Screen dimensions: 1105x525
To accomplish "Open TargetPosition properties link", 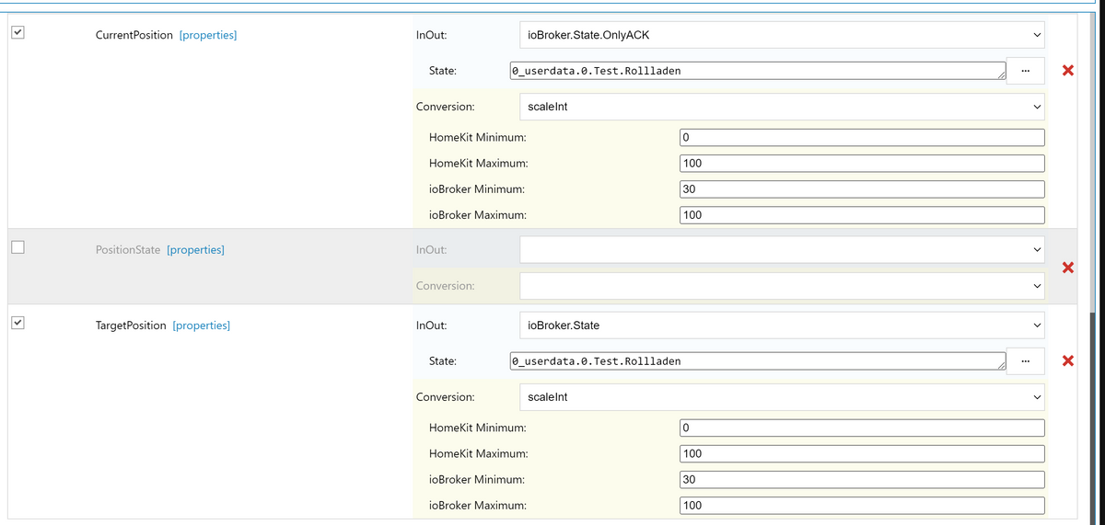I will click(x=202, y=325).
